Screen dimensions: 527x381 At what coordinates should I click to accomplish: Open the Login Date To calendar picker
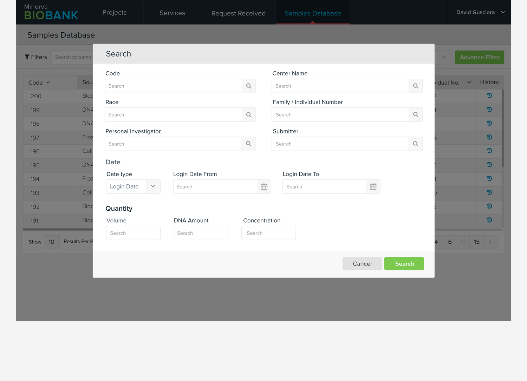point(373,187)
